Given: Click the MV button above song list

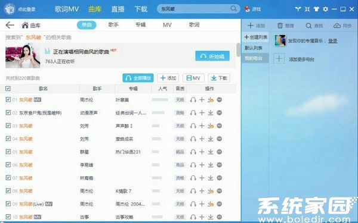Looking at the screenshot, I should (193, 78).
